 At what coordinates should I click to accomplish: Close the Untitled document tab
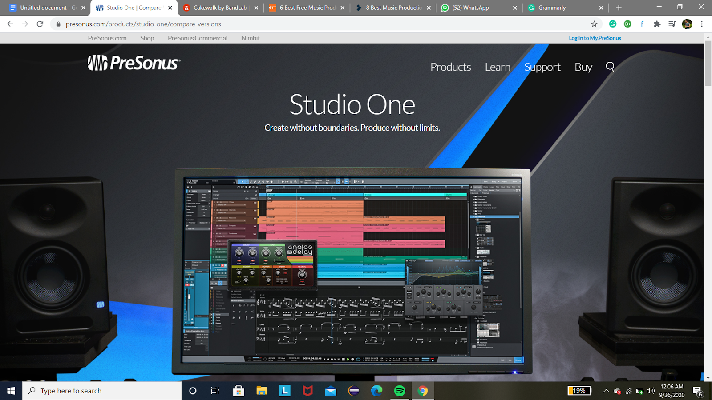83,8
